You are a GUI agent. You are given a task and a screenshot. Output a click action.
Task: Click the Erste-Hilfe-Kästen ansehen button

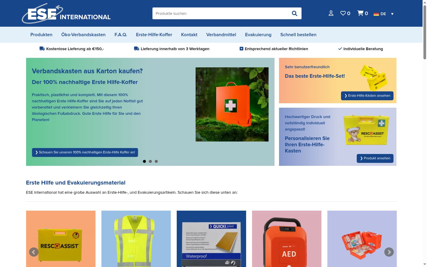point(367,96)
